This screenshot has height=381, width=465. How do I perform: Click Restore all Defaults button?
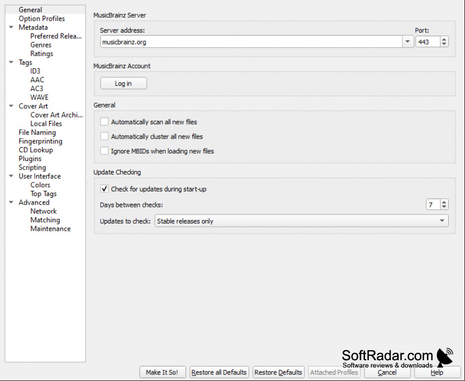coord(219,372)
